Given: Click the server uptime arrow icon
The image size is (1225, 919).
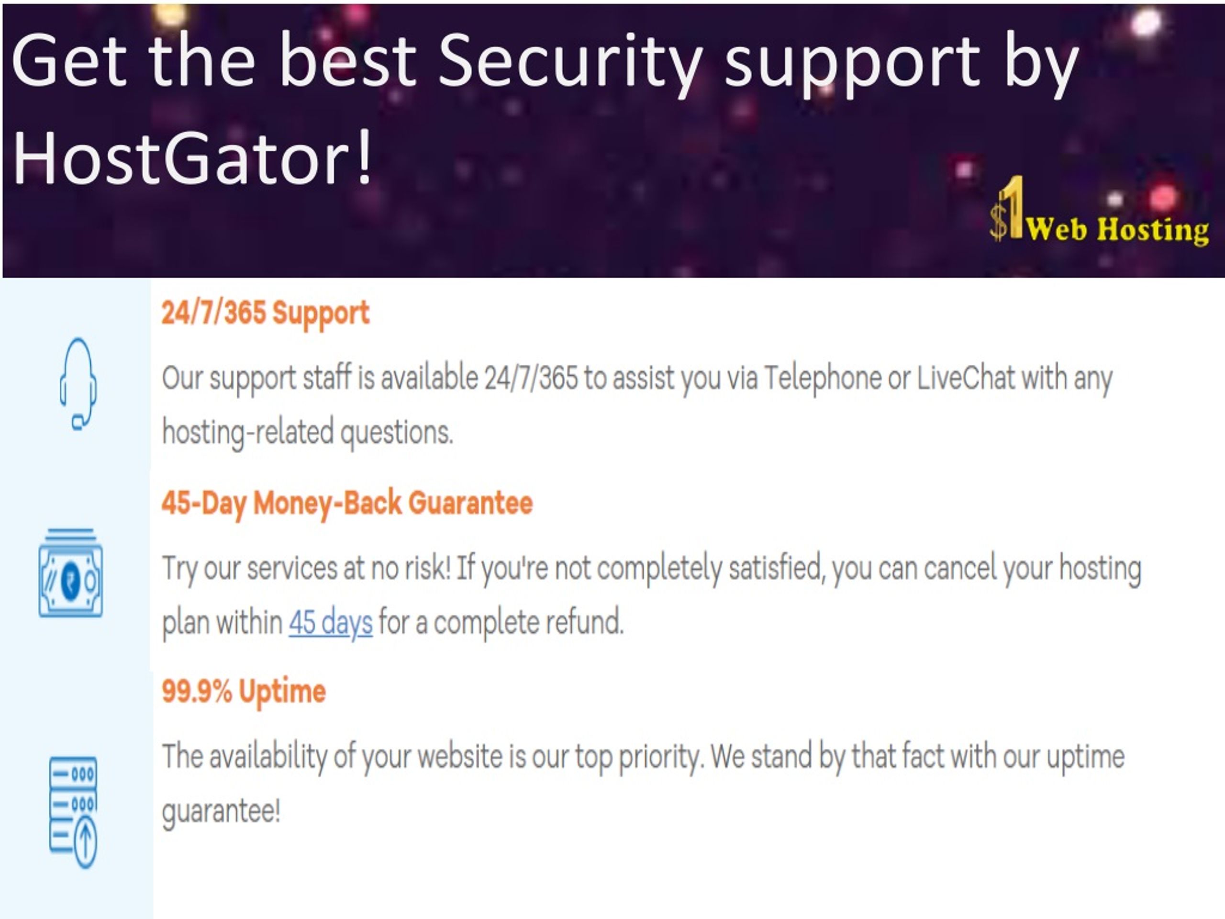Looking at the screenshot, I should [x=73, y=812].
